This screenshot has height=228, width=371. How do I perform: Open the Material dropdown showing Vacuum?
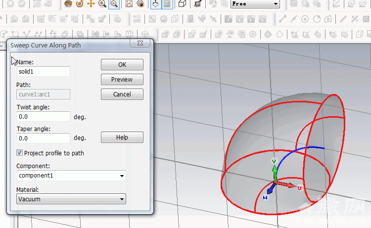(x=71, y=199)
